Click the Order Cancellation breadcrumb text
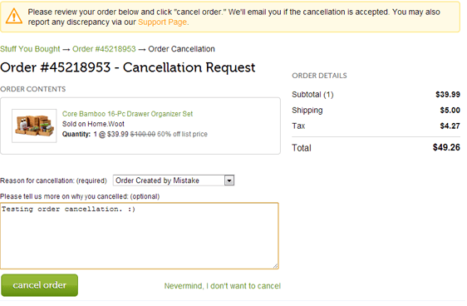 pos(181,49)
